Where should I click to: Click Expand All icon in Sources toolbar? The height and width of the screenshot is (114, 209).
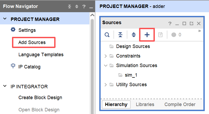[x=134, y=35]
